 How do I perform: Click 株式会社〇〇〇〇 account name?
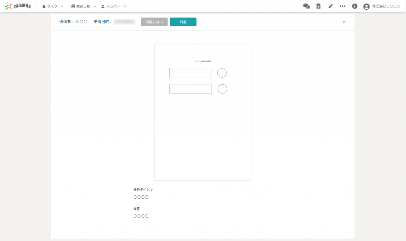click(x=386, y=6)
